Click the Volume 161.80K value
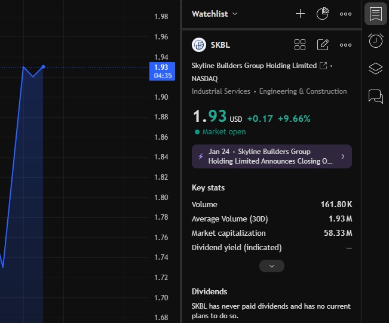 336,204
